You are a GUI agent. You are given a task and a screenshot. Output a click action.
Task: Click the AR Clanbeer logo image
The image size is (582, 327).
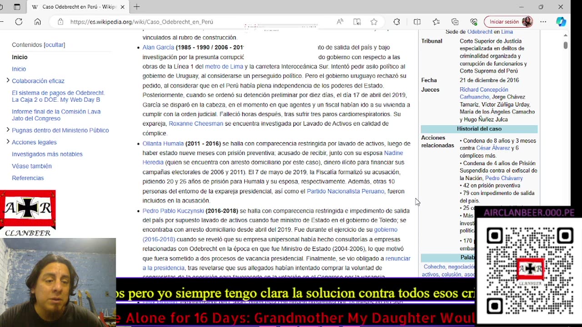tap(28, 213)
